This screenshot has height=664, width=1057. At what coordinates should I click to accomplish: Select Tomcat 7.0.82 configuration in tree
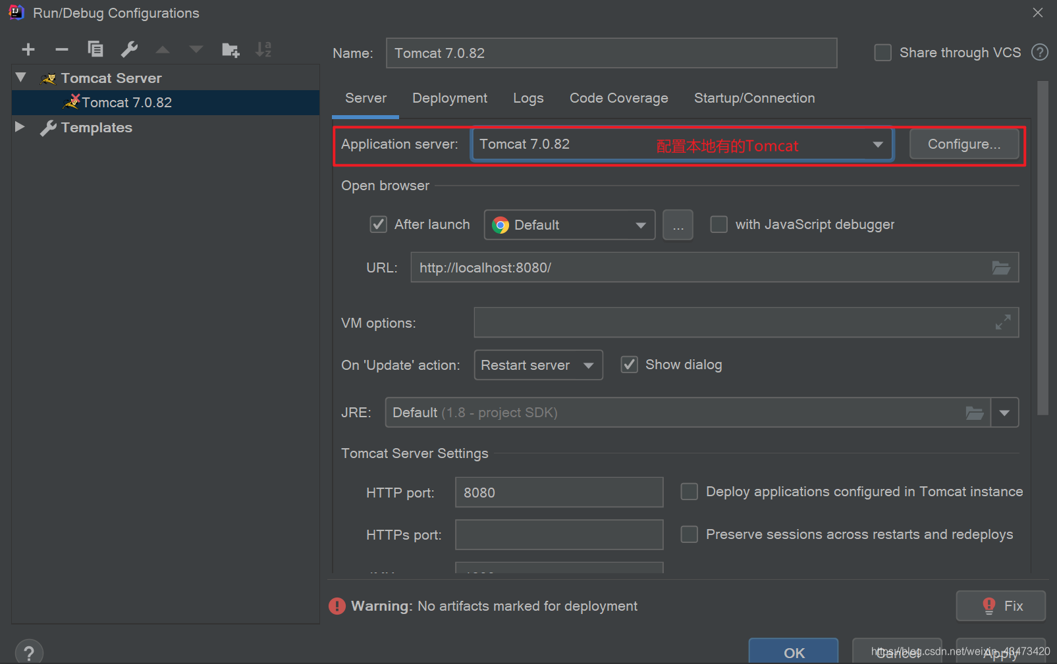click(165, 103)
